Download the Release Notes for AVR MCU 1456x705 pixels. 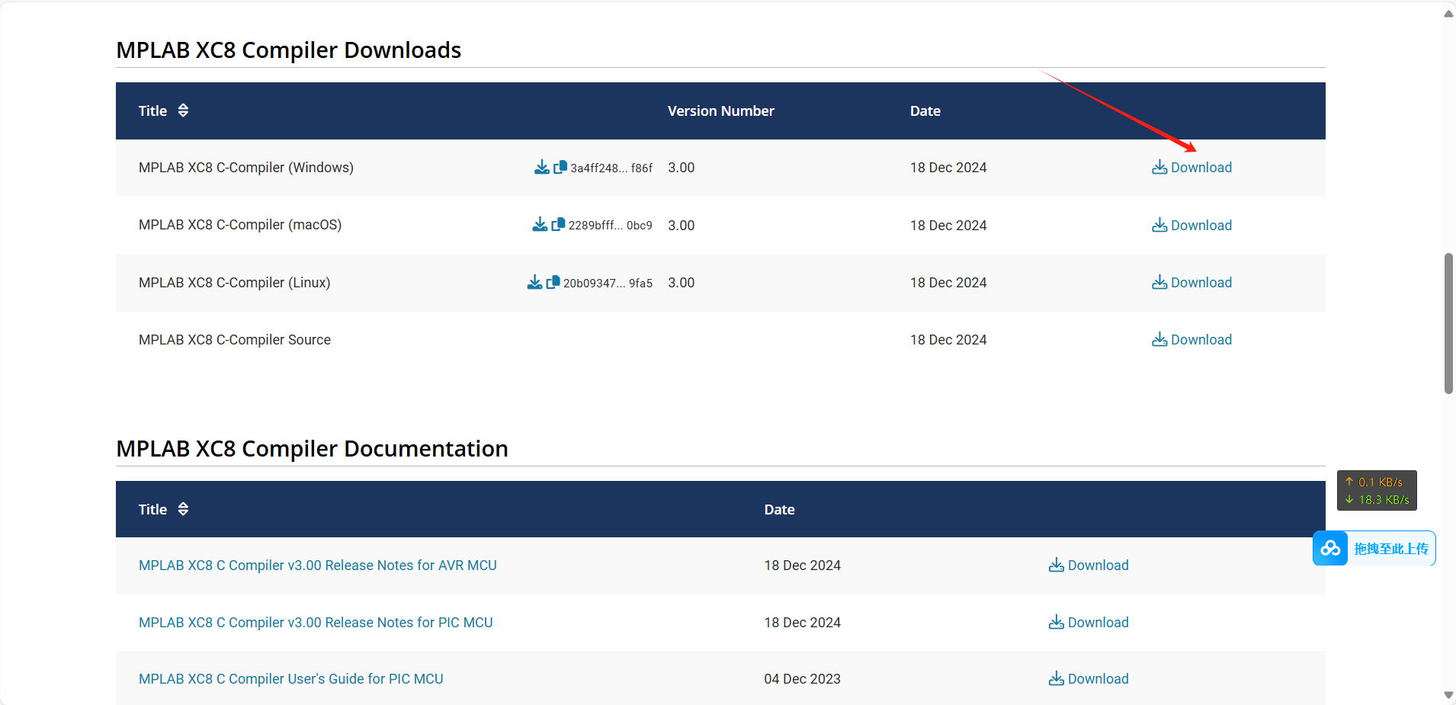pos(1089,566)
